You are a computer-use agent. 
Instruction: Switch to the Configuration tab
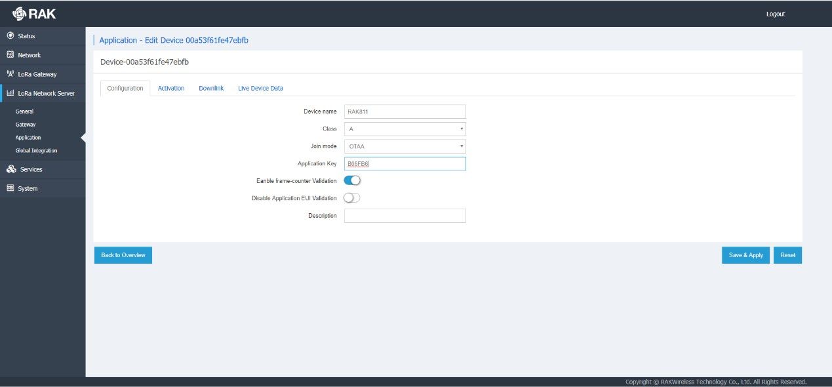125,88
